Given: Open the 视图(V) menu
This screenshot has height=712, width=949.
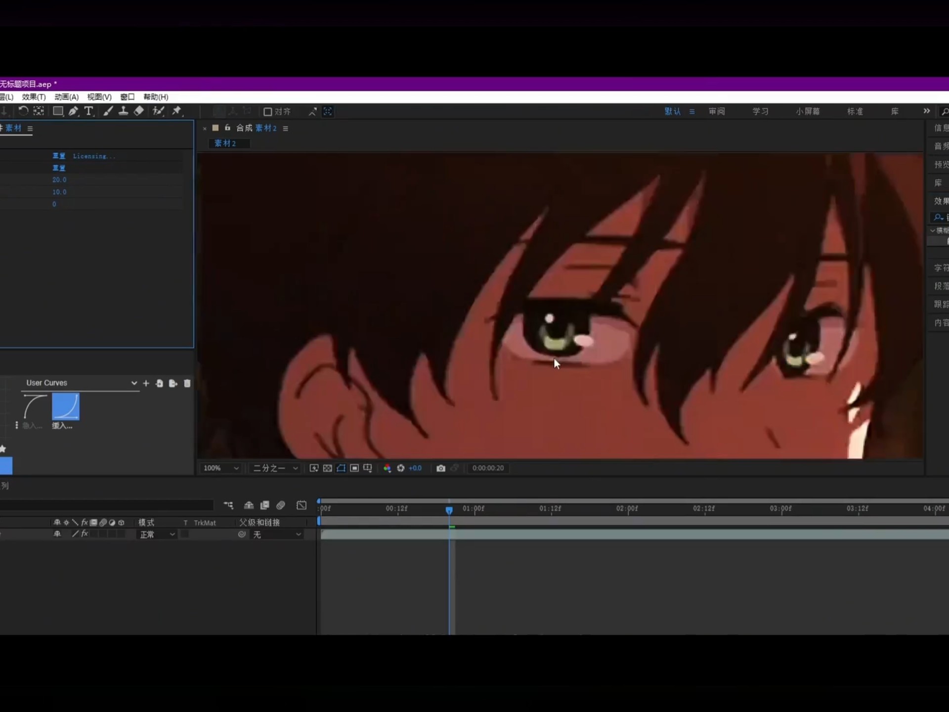Looking at the screenshot, I should (x=99, y=97).
